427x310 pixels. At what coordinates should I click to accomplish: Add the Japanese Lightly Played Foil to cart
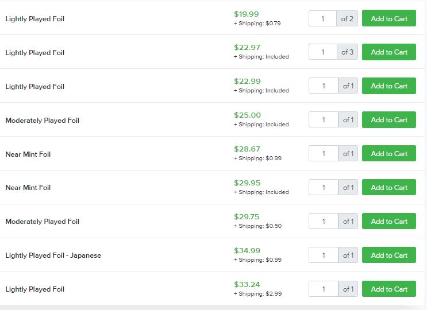tap(389, 255)
